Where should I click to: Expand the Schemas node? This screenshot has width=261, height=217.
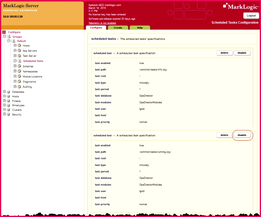click(x=15, y=66)
